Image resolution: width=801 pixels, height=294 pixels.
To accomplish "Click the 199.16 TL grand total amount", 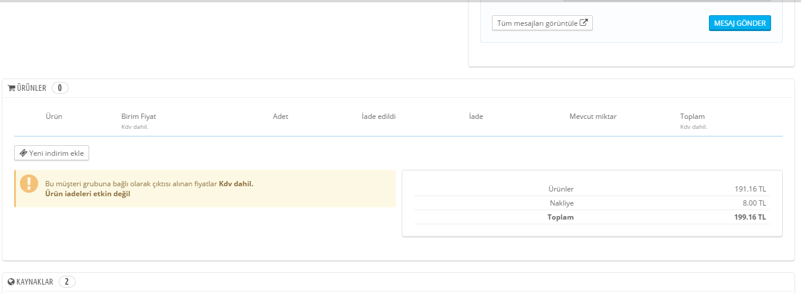I will pyautogui.click(x=750, y=217).
